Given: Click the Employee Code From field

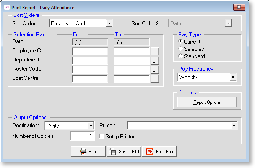Looking at the screenshot, I should pyautogui.click(x=90, y=51).
